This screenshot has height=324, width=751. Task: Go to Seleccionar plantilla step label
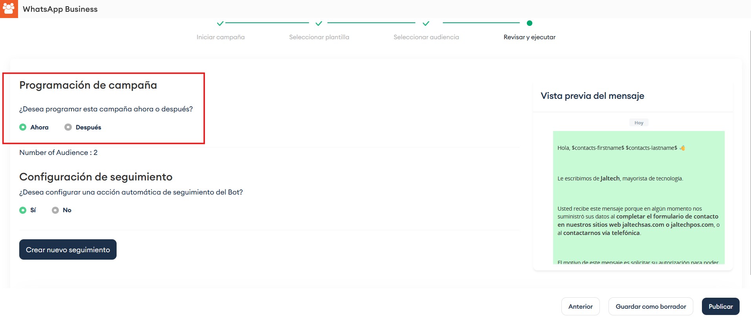319,37
